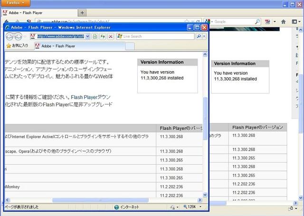Open a new blank IE tab
The image size is (304, 216).
(130, 46)
